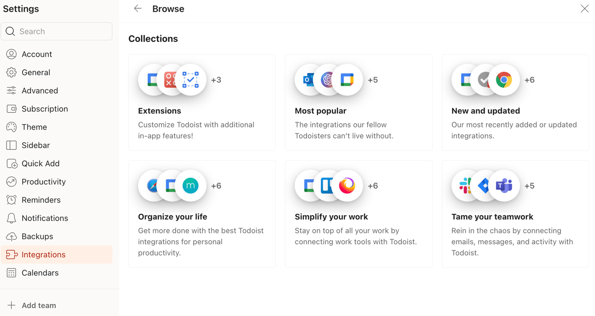Switch to the Backups section
This screenshot has height=316, width=595.
[x=37, y=236]
